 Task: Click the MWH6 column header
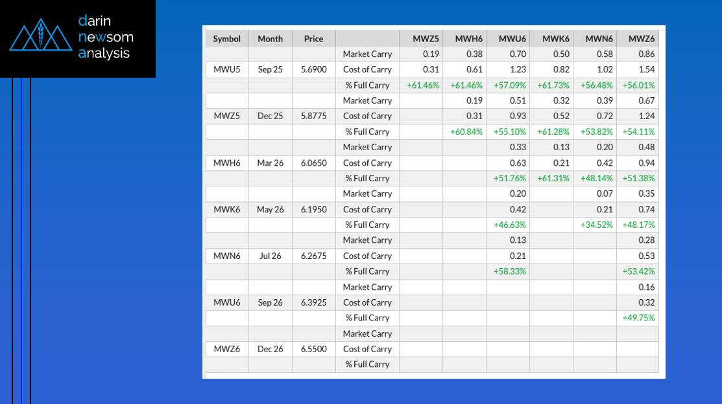[468, 39]
